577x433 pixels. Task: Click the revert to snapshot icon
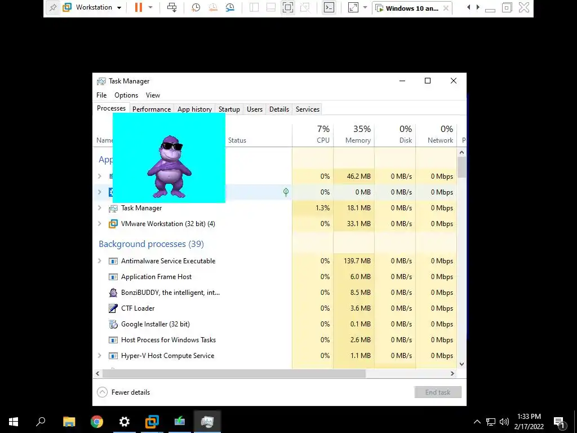tap(212, 8)
